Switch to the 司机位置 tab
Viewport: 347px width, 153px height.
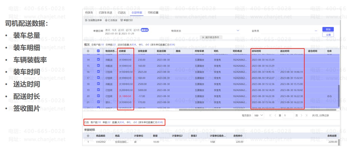click(153, 13)
